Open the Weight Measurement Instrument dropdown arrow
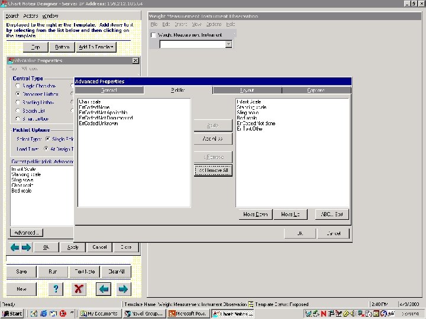 click(229, 44)
